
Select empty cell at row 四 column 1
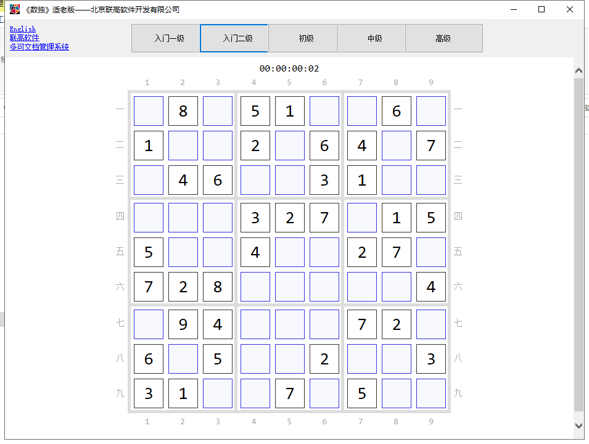pyautogui.click(x=149, y=218)
